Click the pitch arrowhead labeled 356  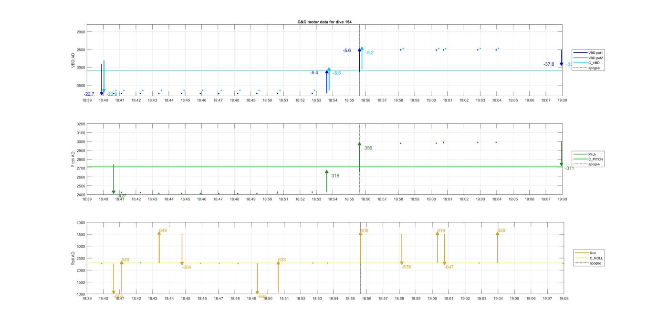(359, 143)
